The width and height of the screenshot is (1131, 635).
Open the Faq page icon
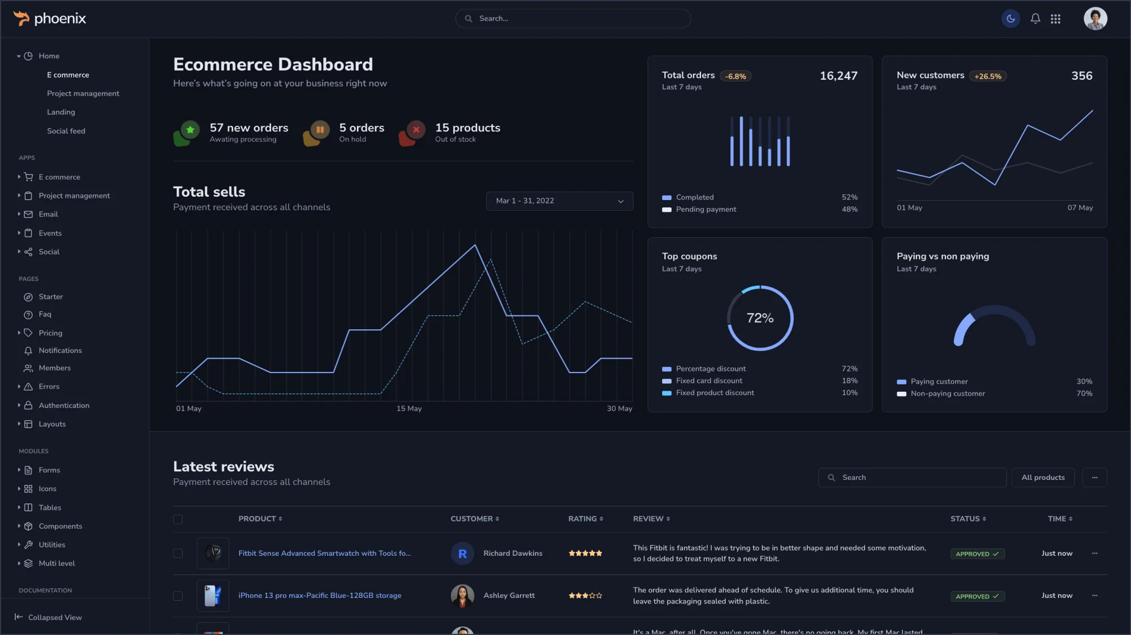point(28,315)
